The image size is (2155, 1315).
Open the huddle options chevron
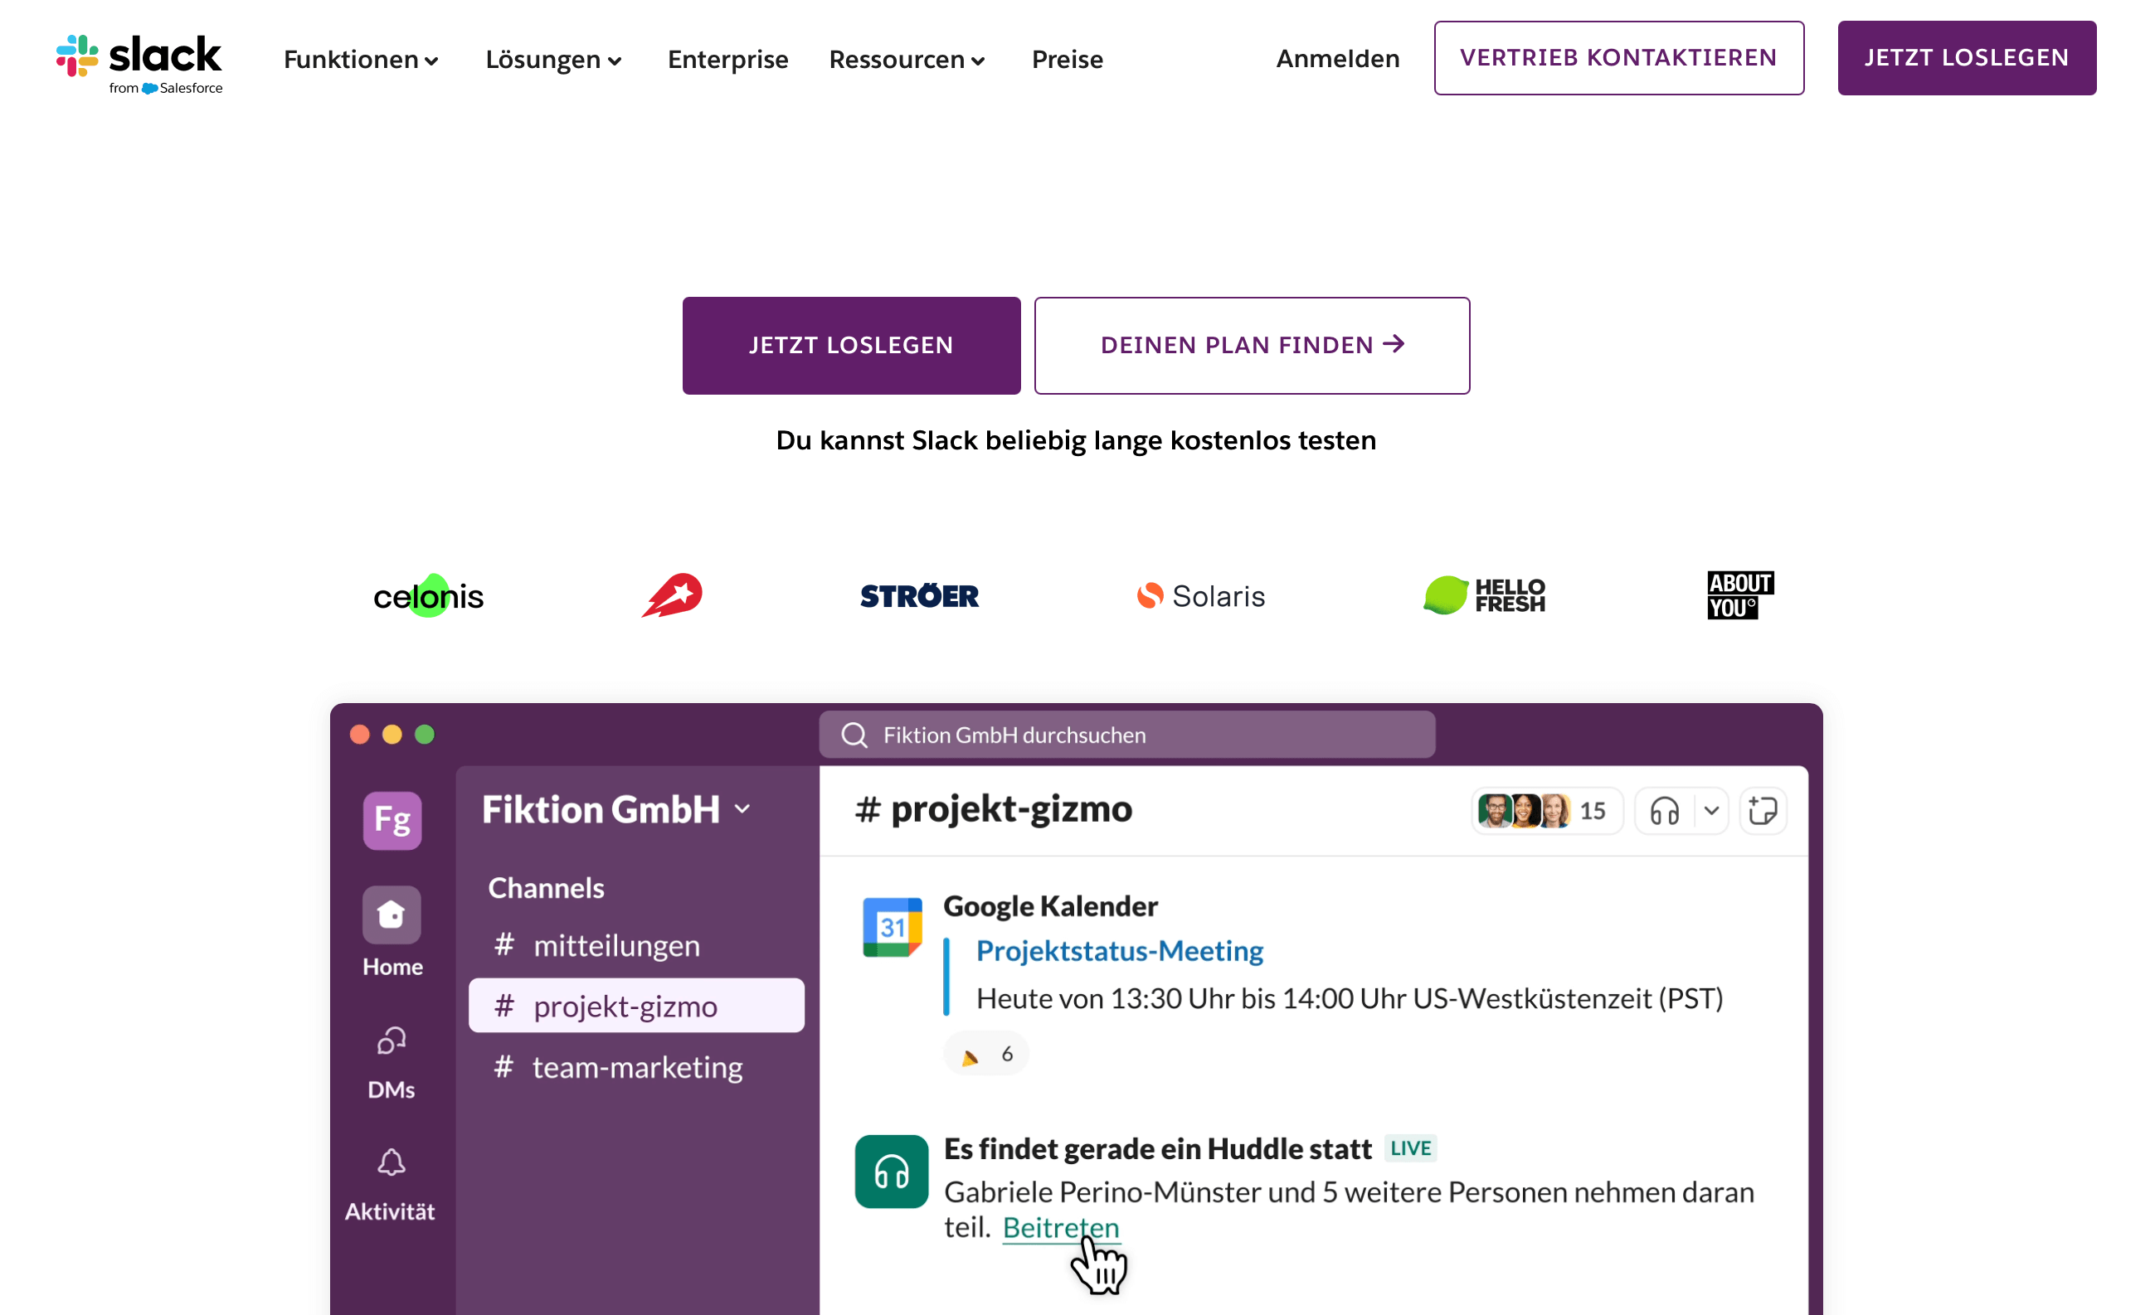tap(1710, 812)
